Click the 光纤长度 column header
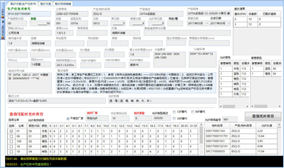The height and width of the screenshot is (168, 284). tap(267, 126)
